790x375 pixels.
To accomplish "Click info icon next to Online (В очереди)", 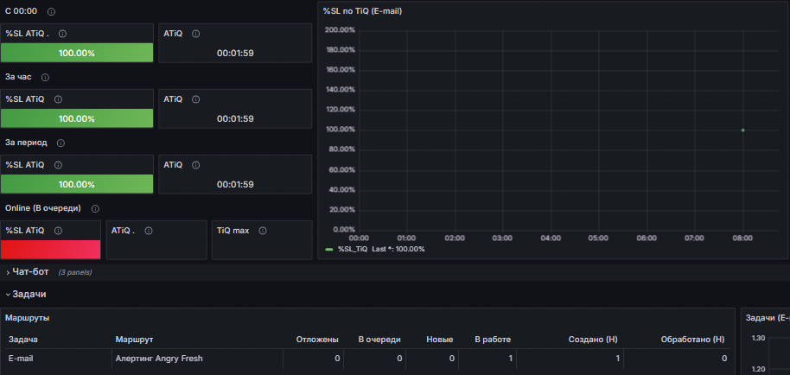I will click(95, 208).
